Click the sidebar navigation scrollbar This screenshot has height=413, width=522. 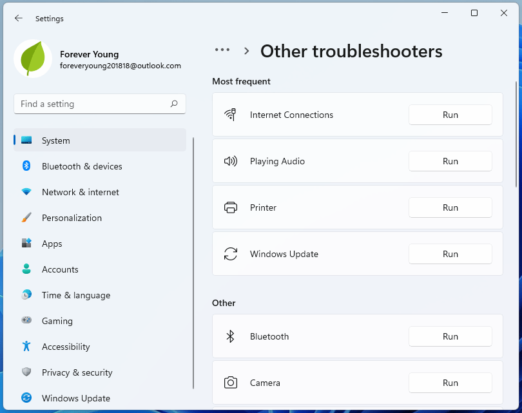[x=193, y=263]
